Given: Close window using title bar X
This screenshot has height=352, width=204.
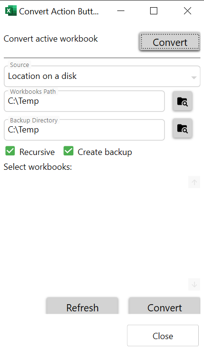Looking at the screenshot, I should point(187,11).
